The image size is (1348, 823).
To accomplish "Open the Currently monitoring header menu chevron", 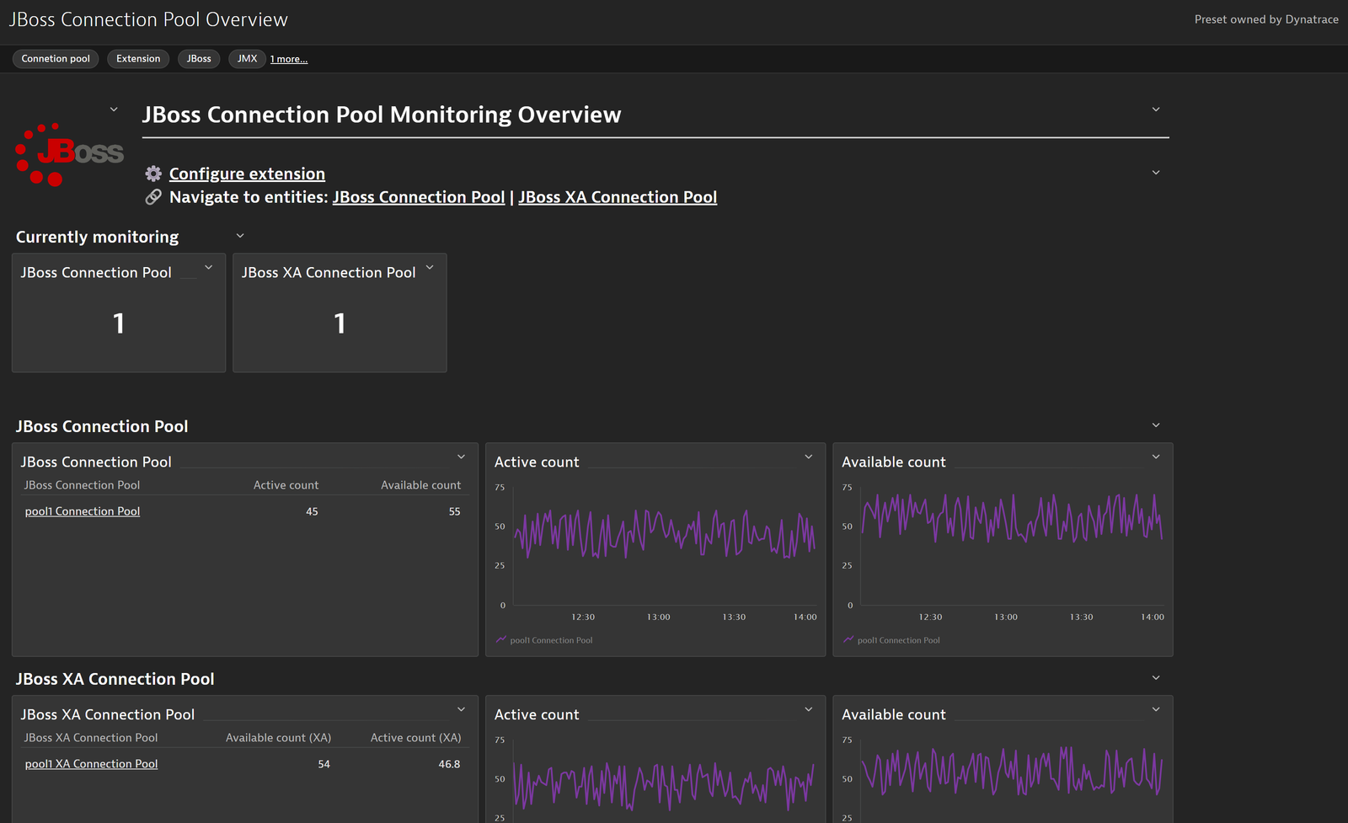I will [x=240, y=236].
